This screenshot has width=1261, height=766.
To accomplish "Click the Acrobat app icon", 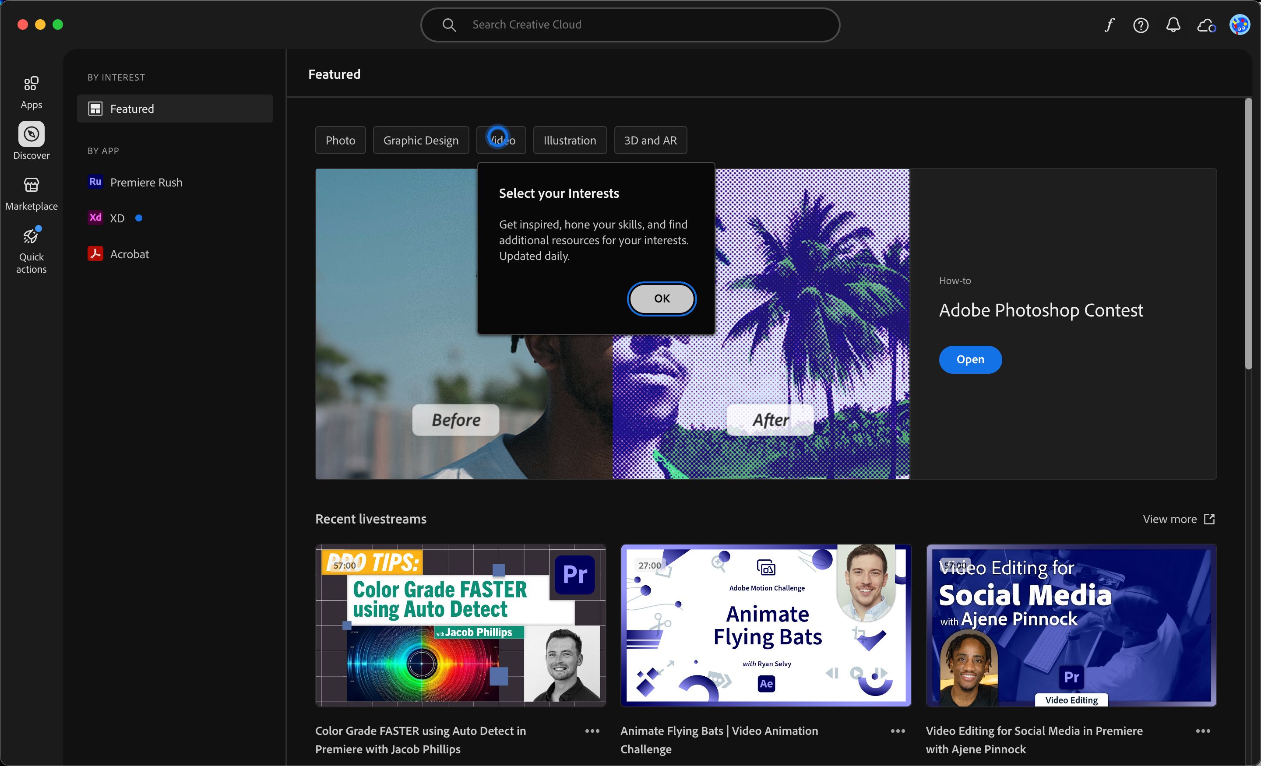I will tap(95, 253).
